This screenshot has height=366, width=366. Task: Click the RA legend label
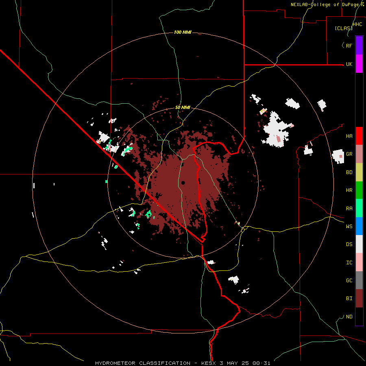[x=349, y=209]
